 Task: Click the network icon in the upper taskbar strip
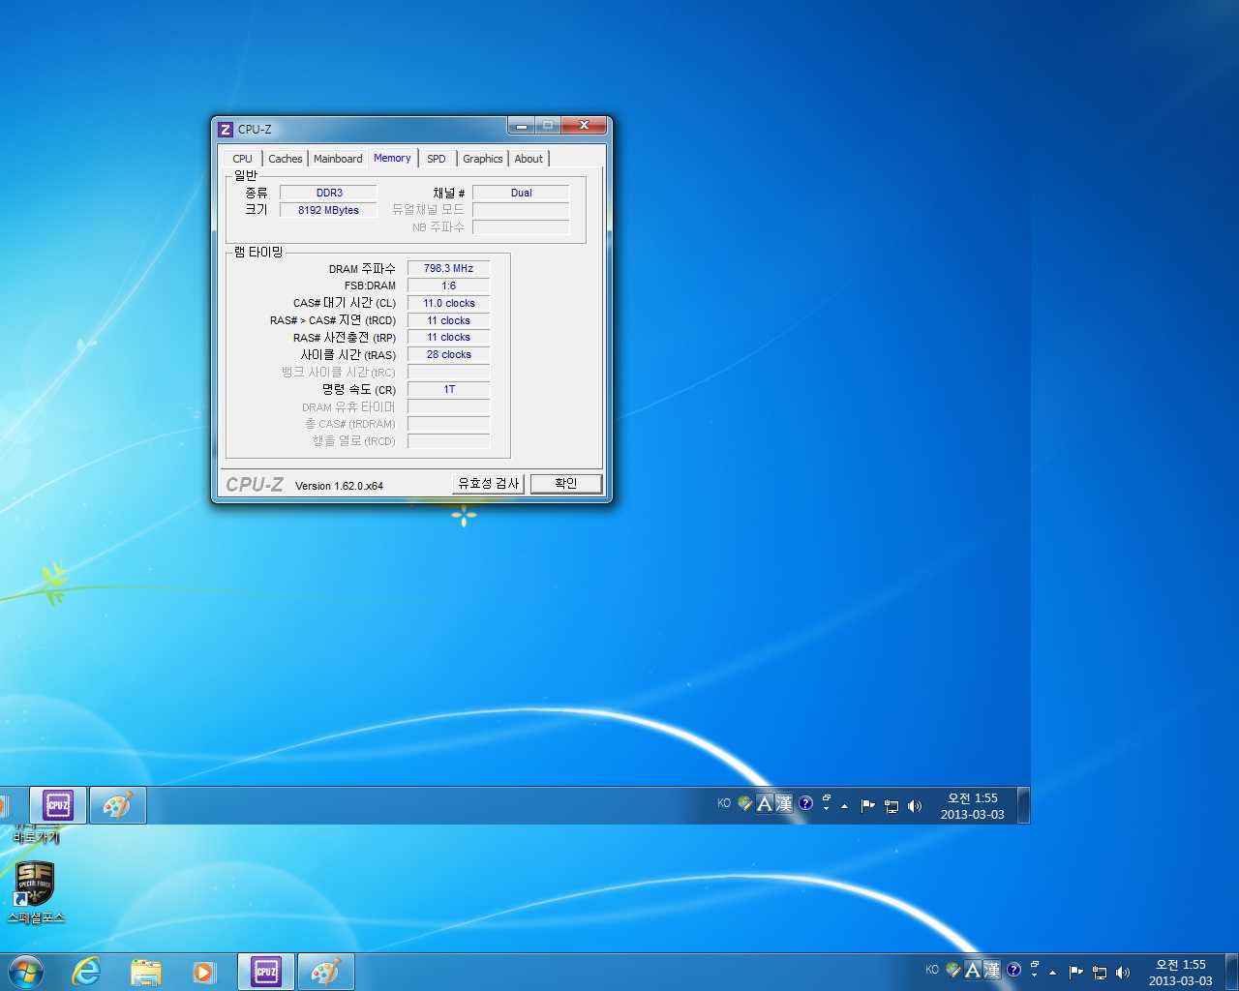pos(891,805)
